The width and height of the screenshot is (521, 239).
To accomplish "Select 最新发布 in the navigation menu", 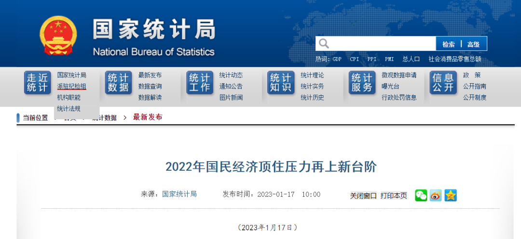I will (150, 75).
